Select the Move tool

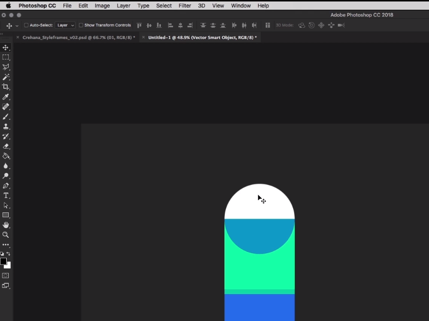(6, 47)
